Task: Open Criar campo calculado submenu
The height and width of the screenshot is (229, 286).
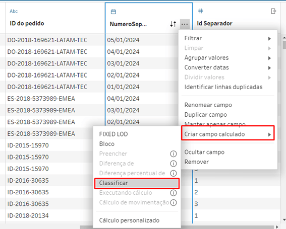Action: click(227, 134)
